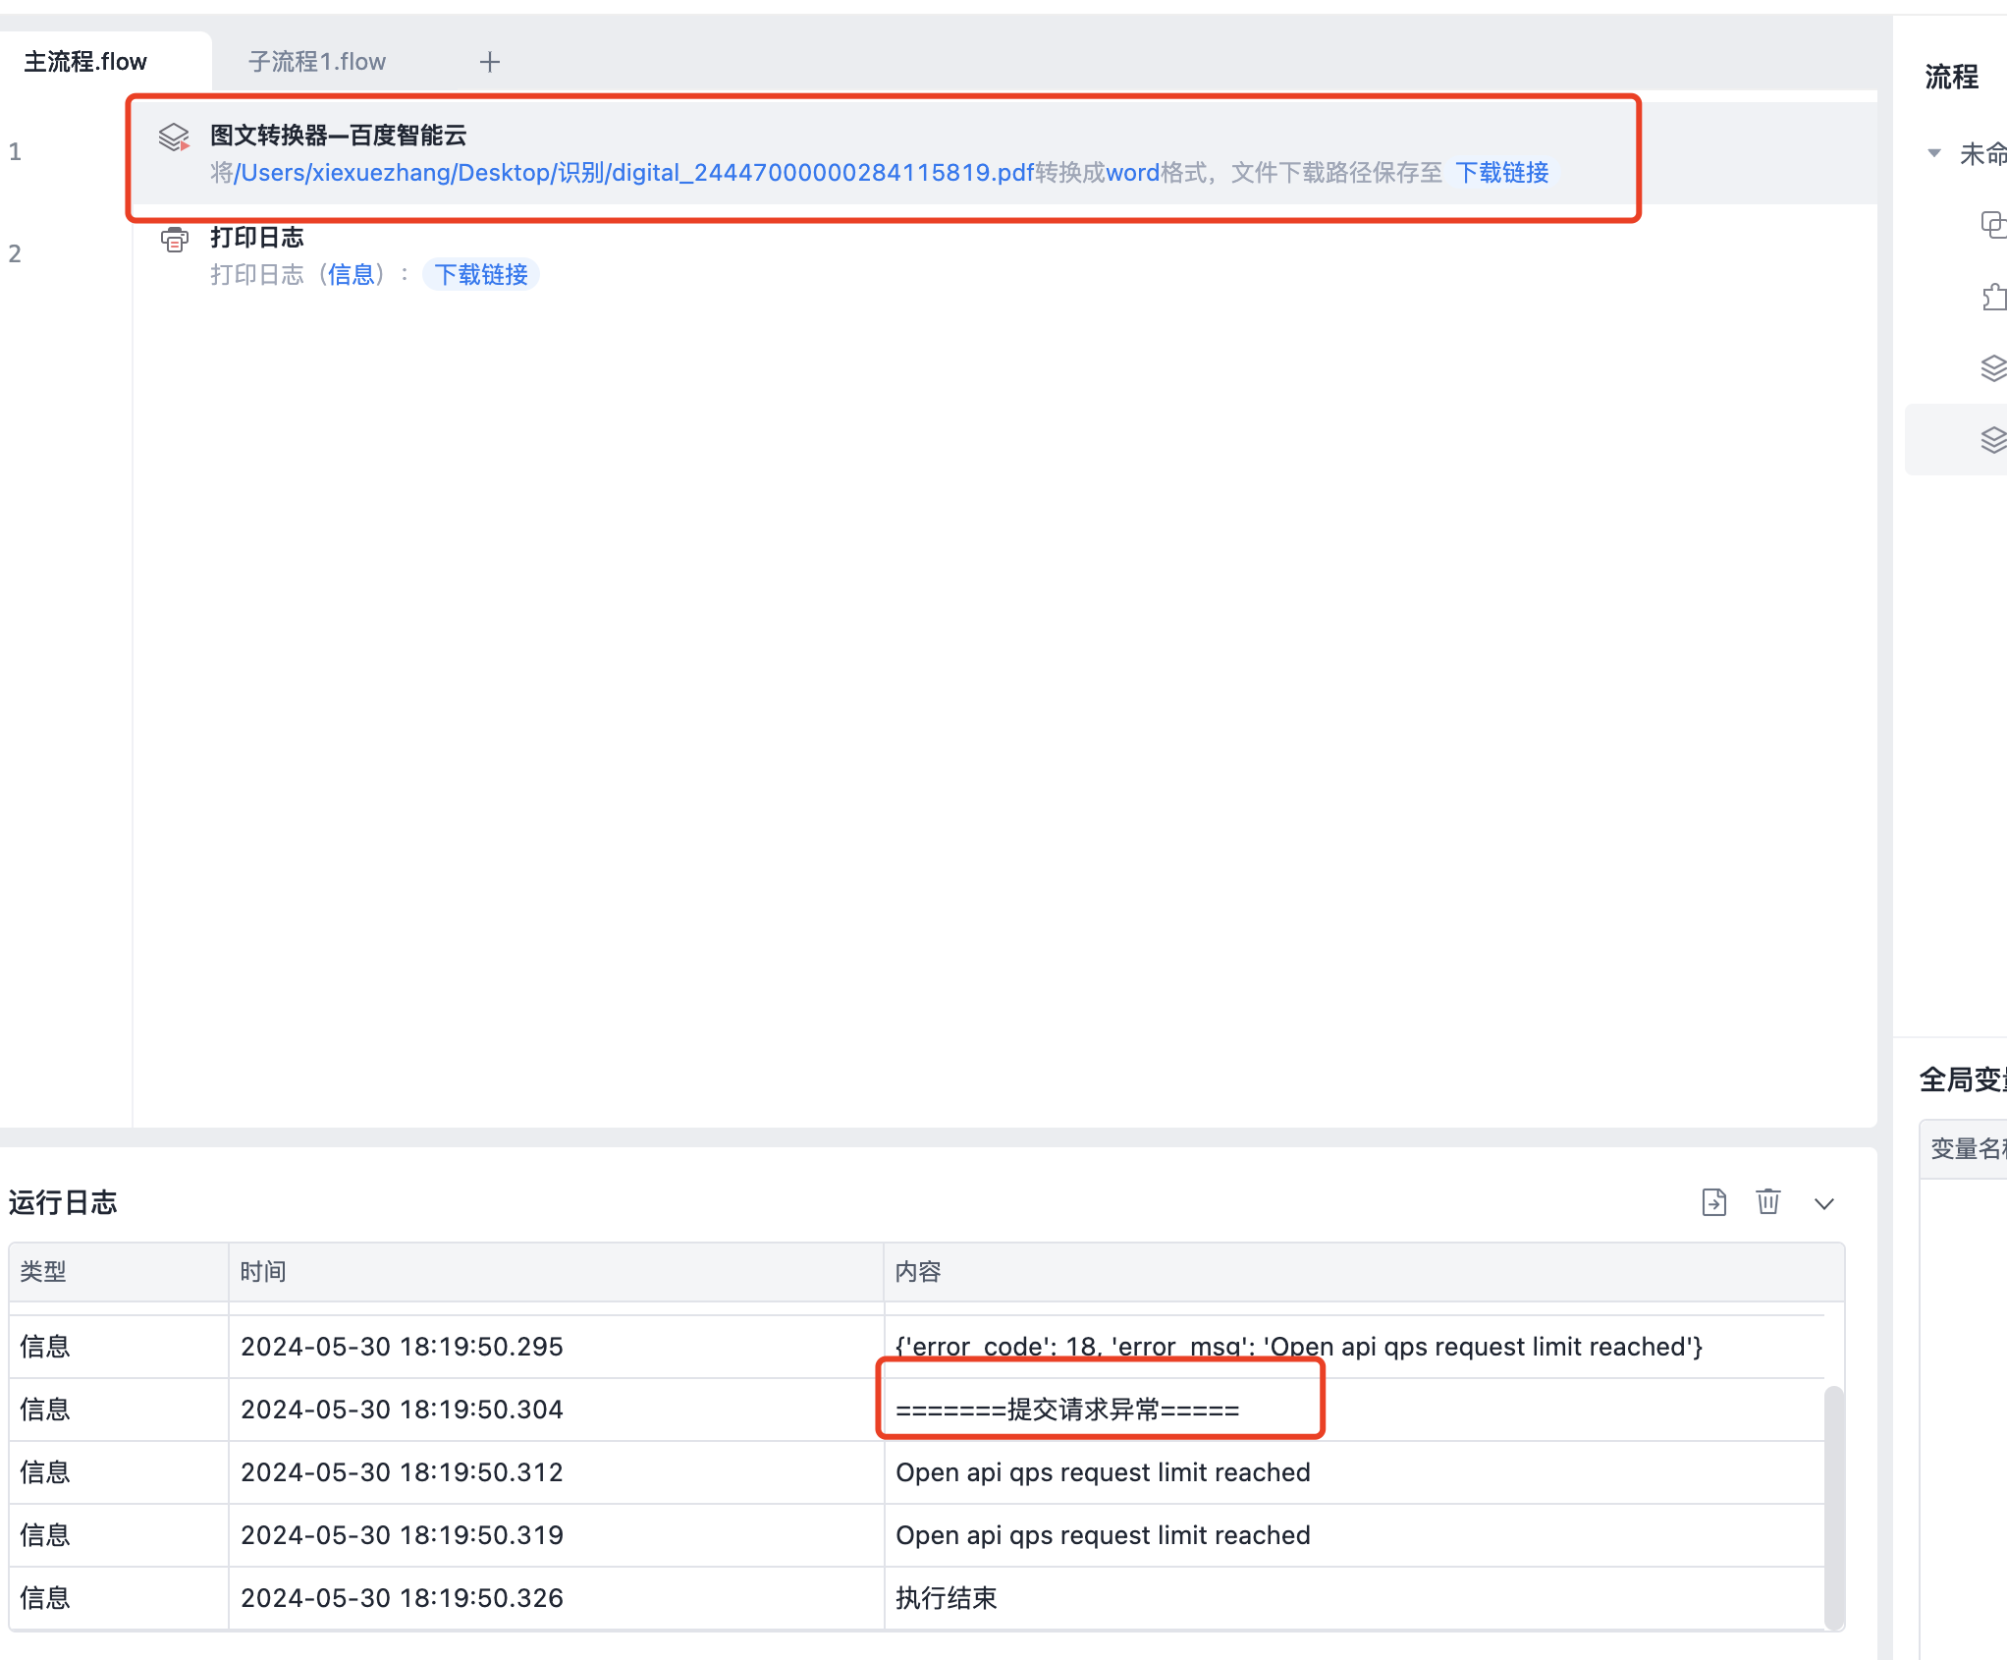Click the first layers icon in right panel
Image resolution: width=2007 pixels, height=1660 pixels.
(x=1992, y=368)
